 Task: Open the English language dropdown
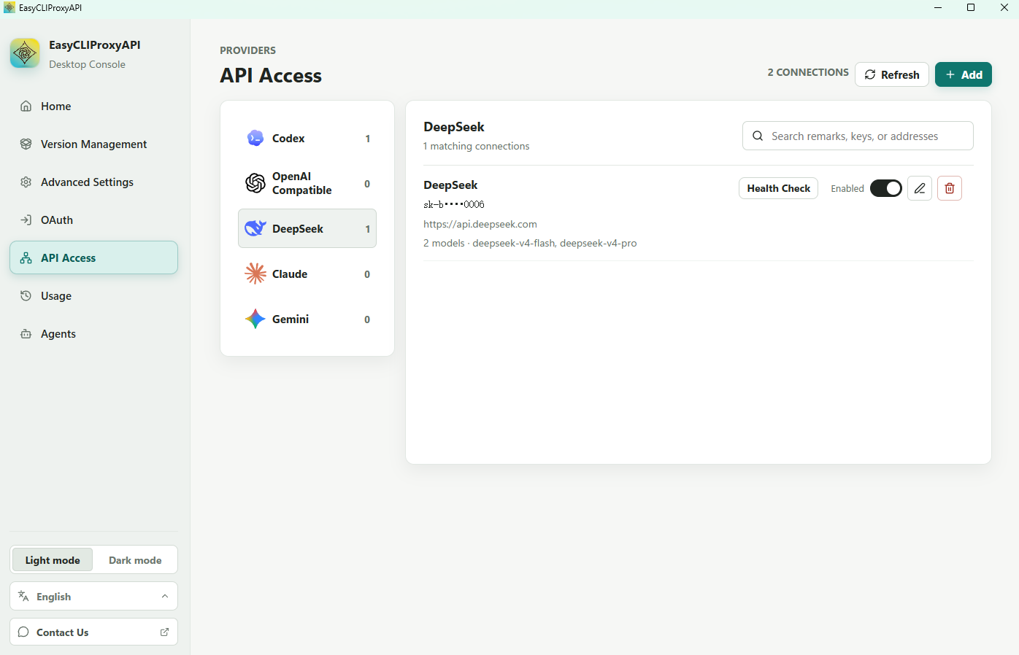tap(93, 597)
